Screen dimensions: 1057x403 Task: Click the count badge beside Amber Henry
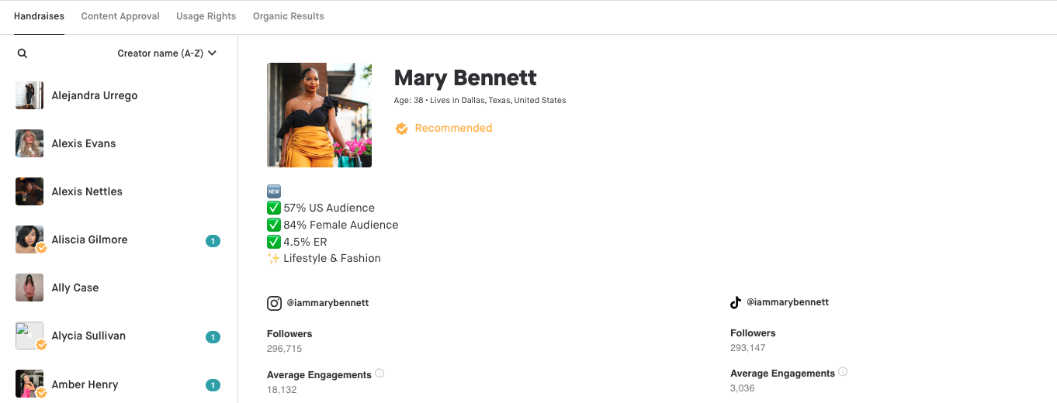(213, 385)
